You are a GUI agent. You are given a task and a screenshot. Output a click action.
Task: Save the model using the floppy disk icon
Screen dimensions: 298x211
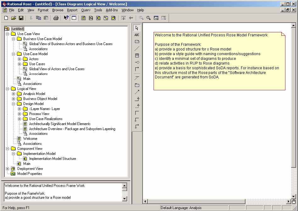coord(21,18)
